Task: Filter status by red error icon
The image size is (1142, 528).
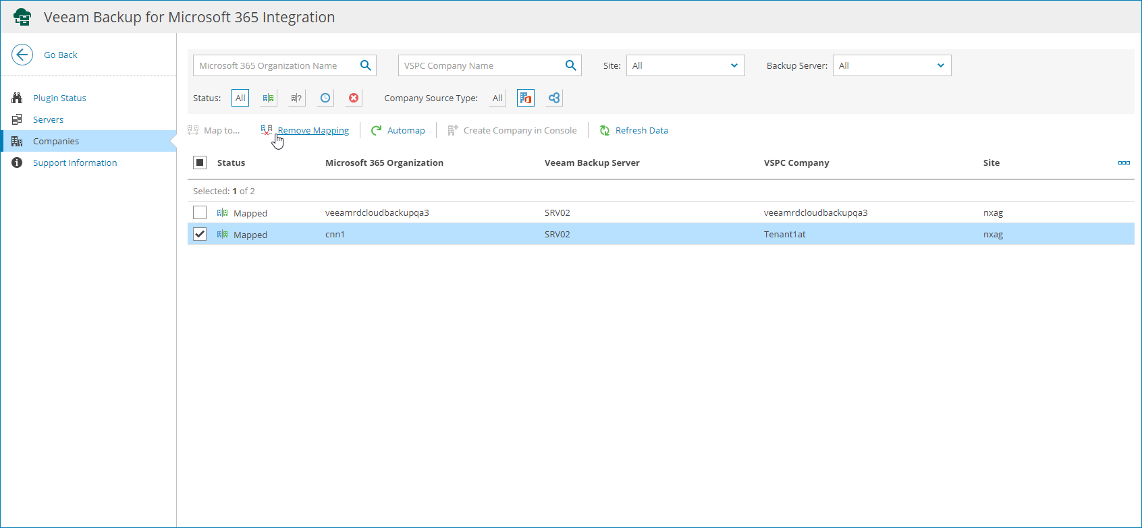Action: 354,98
